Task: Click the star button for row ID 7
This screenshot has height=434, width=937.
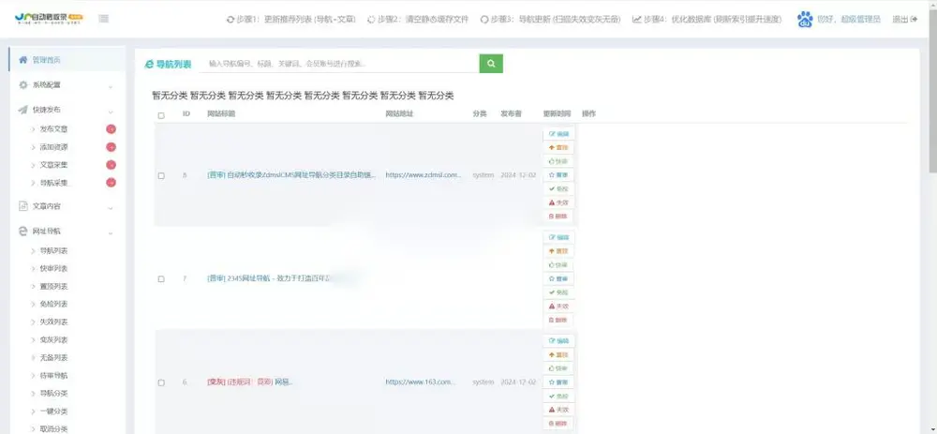Action: pyautogui.click(x=558, y=278)
